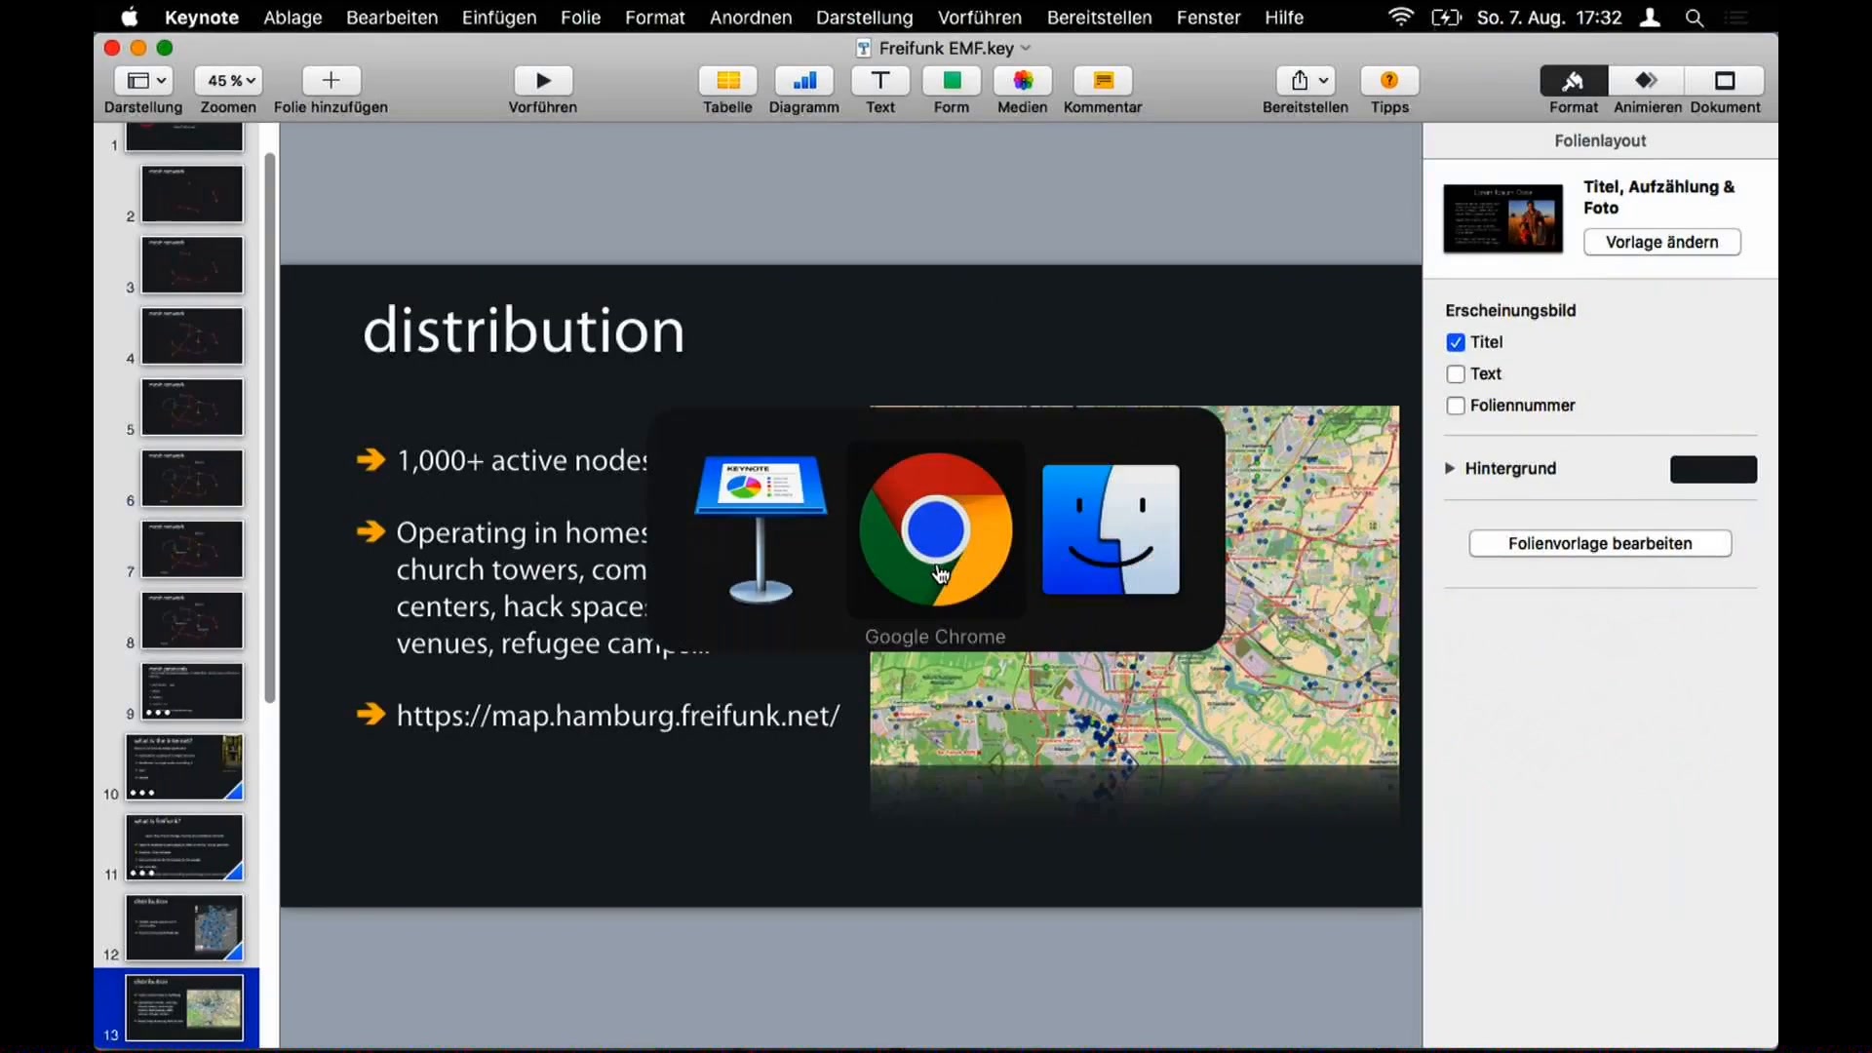
Task: Enable the Text checkbox
Action: click(1456, 374)
